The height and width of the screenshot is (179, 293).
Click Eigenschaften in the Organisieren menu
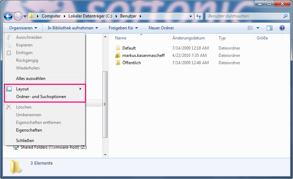coord(29,130)
